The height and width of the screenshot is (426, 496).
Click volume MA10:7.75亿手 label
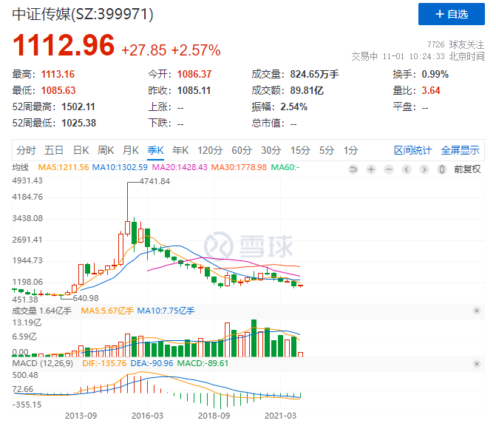[166, 311]
